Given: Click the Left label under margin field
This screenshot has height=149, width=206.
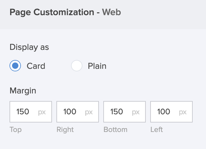Looking at the screenshot, I should 156,129.
